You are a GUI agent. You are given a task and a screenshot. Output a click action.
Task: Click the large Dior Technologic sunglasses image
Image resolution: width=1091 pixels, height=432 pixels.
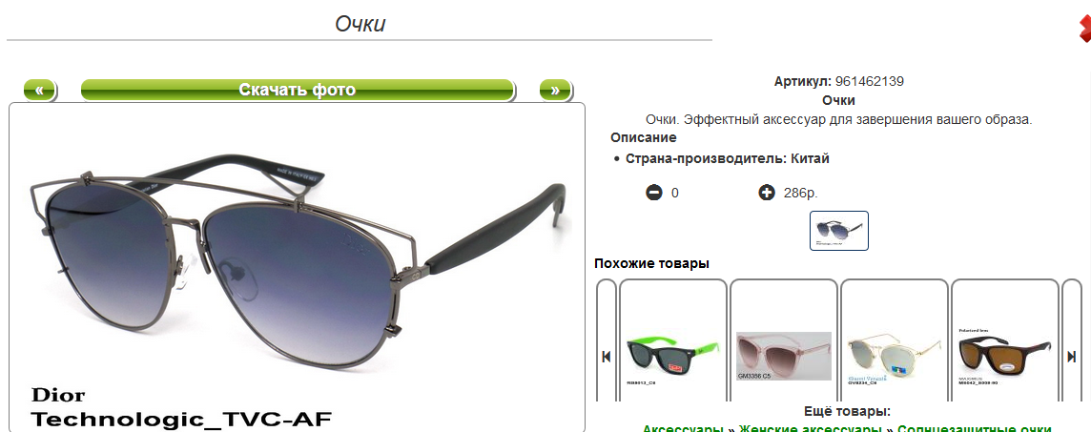298,268
